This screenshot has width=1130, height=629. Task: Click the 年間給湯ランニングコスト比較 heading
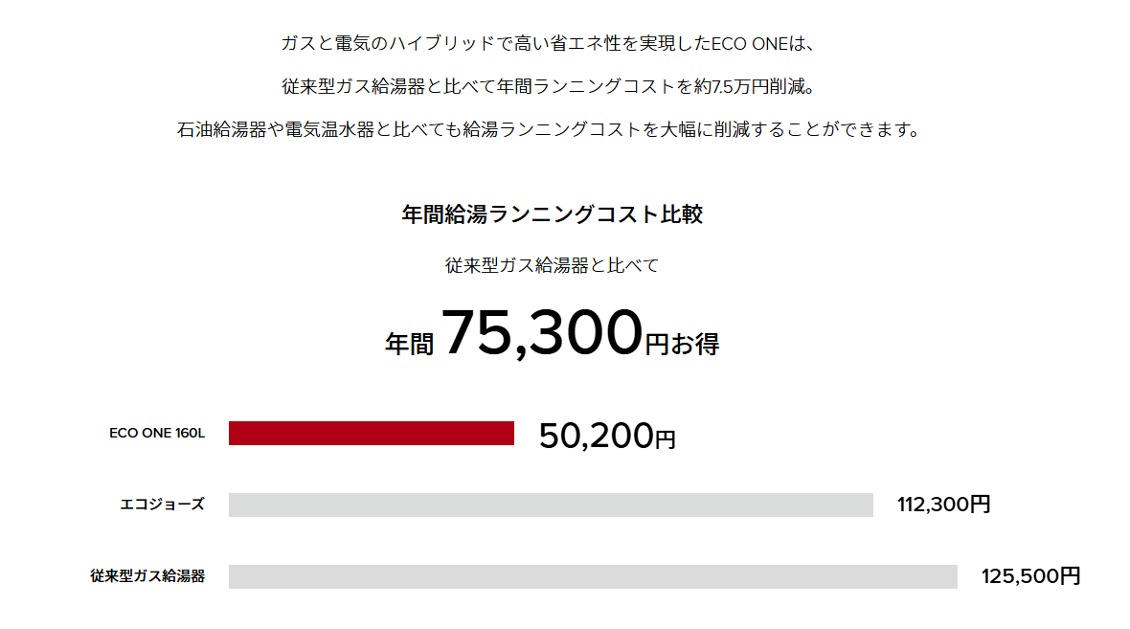pyautogui.click(x=553, y=213)
